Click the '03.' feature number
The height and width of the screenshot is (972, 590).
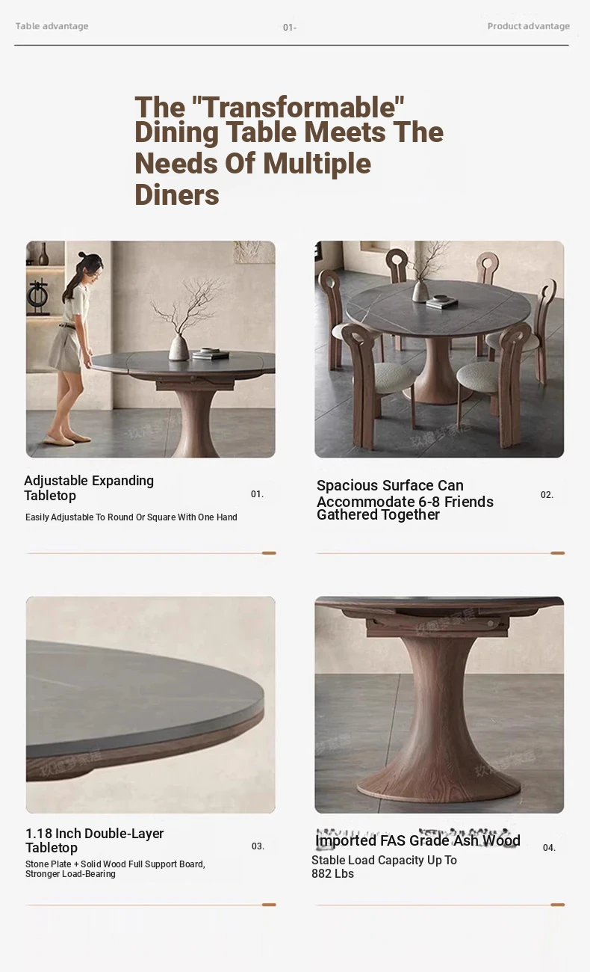coord(258,846)
